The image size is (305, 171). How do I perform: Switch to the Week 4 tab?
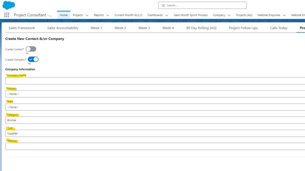click(168, 28)
